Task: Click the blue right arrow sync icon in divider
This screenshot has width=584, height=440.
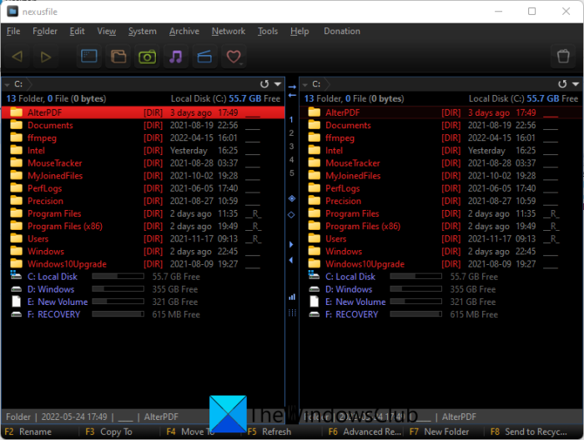Action: click(x=292, y=87)
